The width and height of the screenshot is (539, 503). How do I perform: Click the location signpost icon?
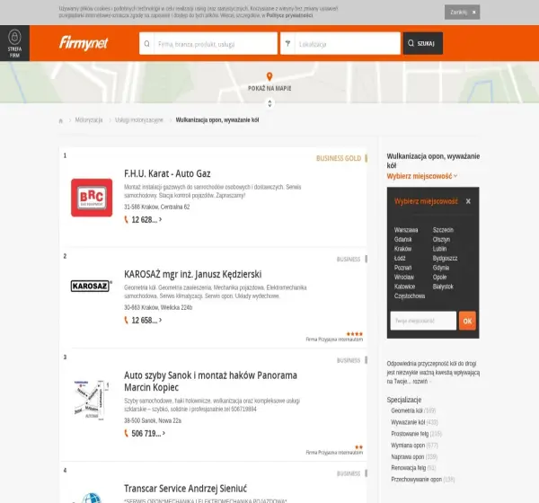point(287,43)
